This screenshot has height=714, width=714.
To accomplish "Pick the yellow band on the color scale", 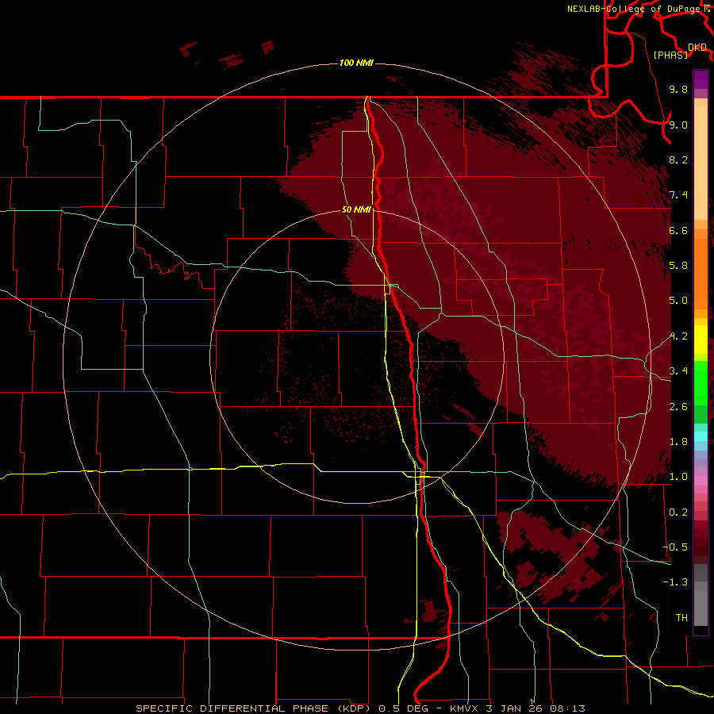I will click(x=701, y=340).
